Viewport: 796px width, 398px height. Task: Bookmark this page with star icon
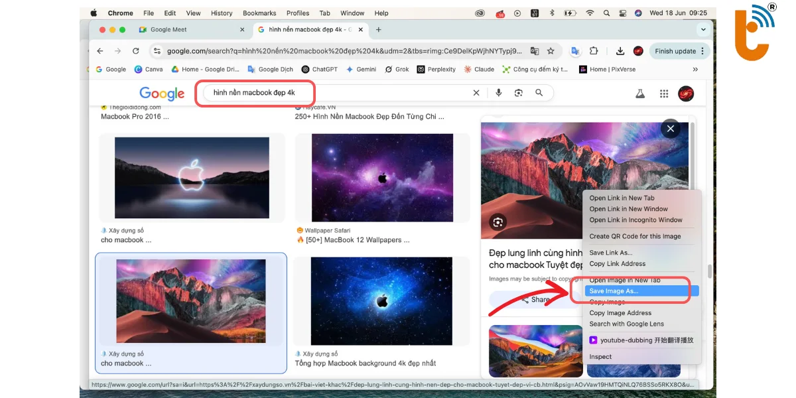551,51
